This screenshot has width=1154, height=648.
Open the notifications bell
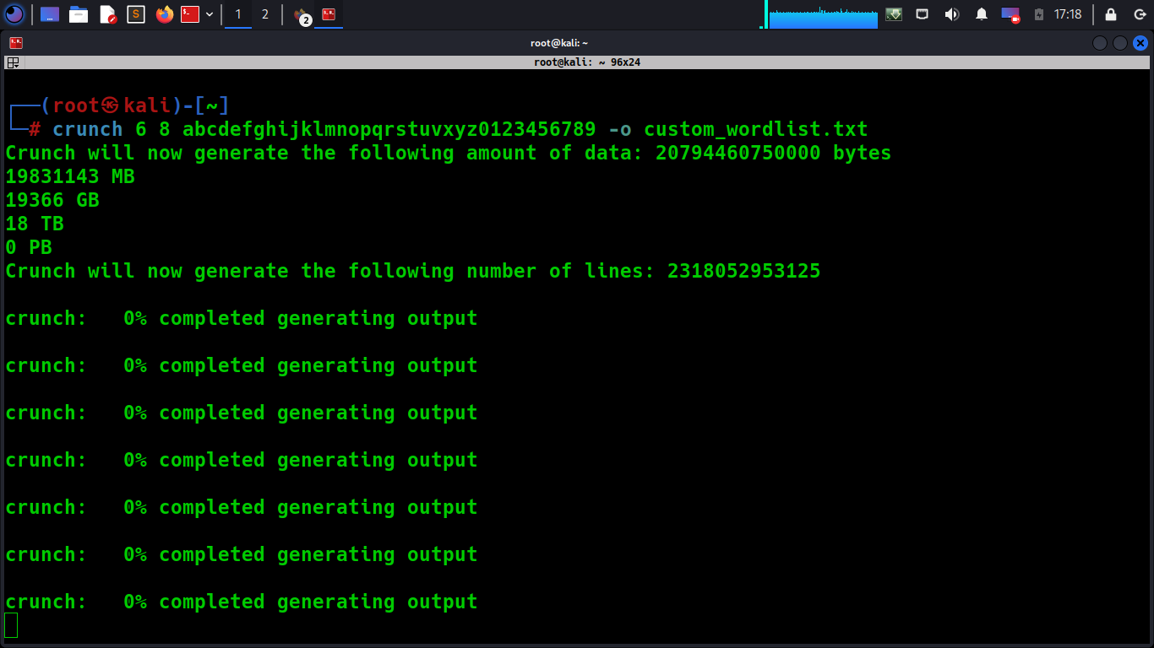point(981,14)
